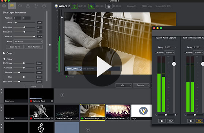Click the settings gear on Welcome Text shot
This screenshot has height=133, width=204.
pos(52,101)
